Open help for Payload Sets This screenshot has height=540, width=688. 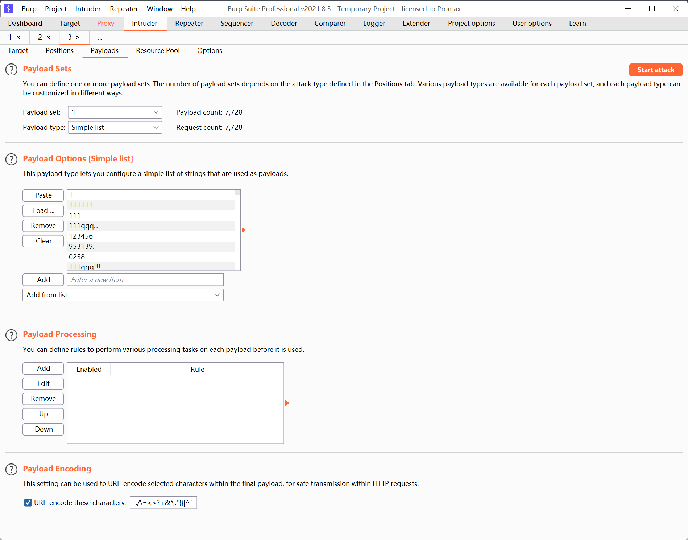pyautogui.click(x=11, y=69)
